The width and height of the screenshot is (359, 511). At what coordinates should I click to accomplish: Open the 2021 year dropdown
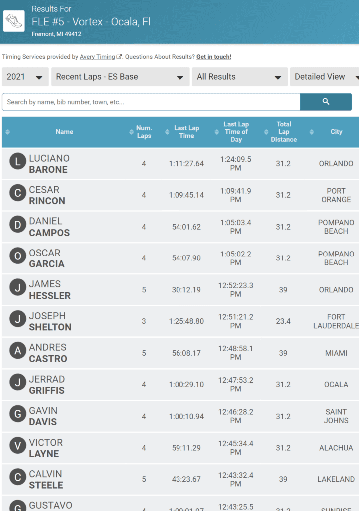click(25, 77)
